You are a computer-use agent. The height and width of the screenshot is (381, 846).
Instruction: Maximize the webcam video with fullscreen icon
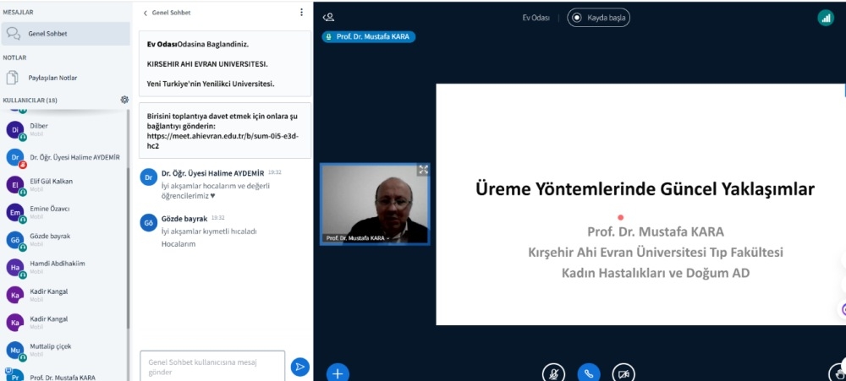tap(423, 170)
